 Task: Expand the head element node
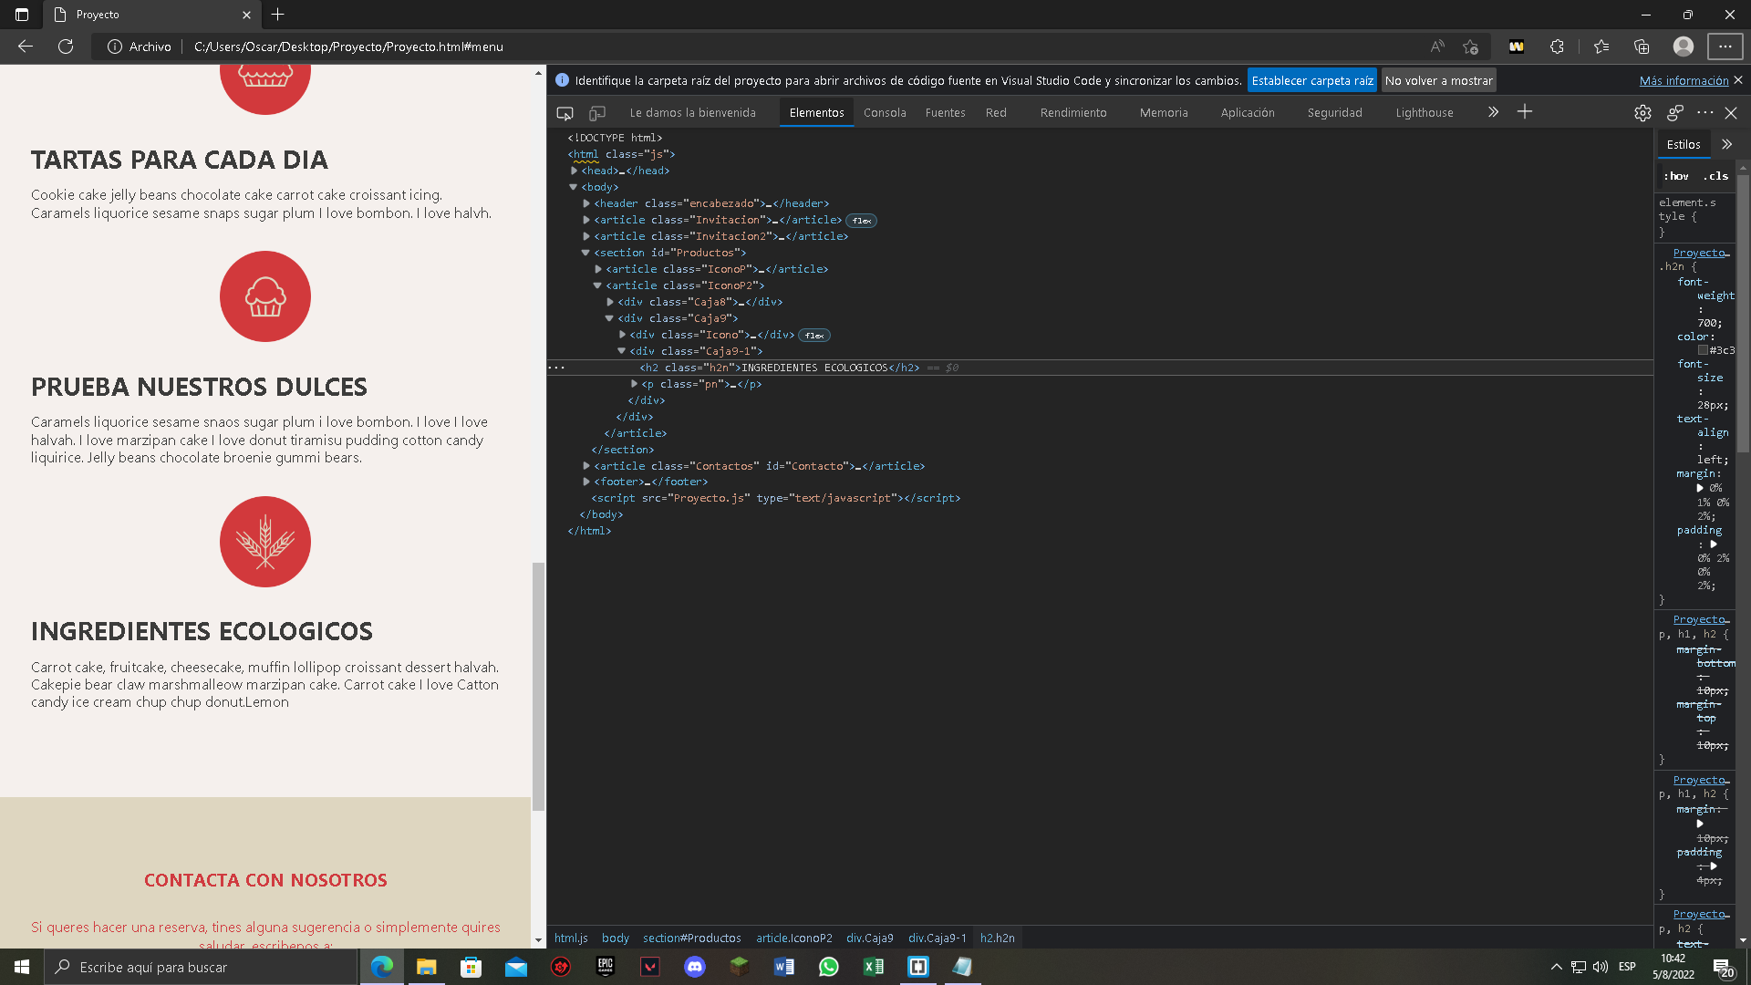pyautogui.click(x=575, y=171)
